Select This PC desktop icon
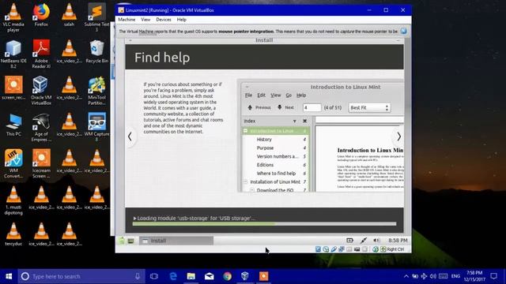Screen dimensions: 506x284 pos(13,125)
